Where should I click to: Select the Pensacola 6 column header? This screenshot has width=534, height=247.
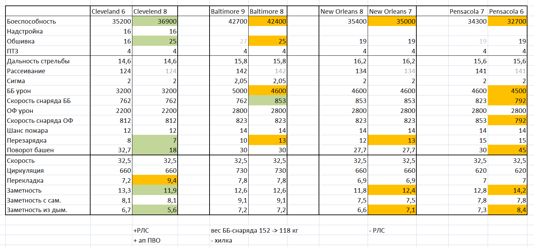(x=506, y=11)
